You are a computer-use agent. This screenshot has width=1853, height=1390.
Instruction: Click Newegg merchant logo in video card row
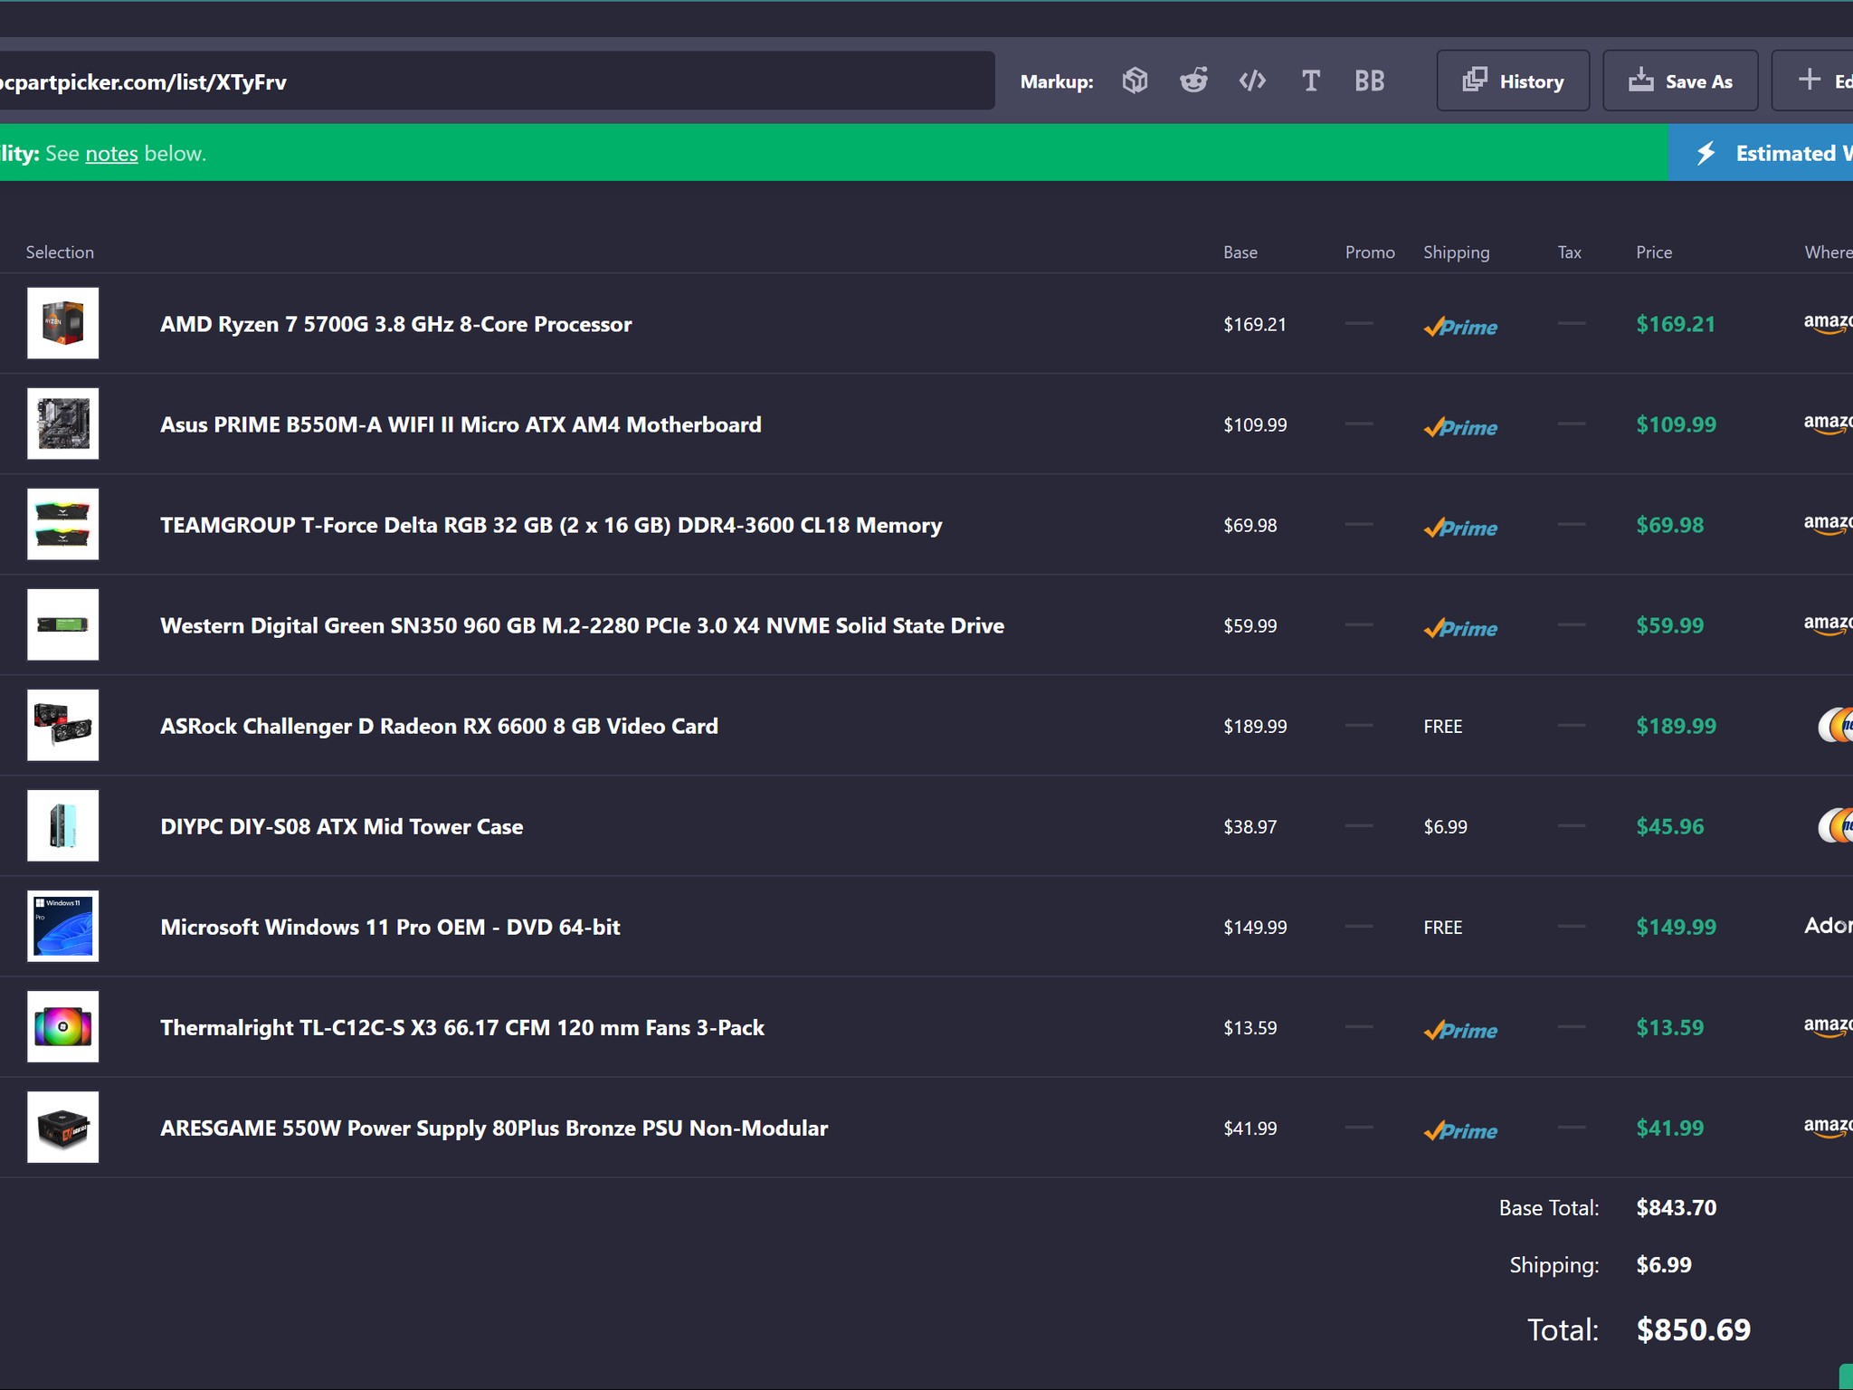(1836, 725)
